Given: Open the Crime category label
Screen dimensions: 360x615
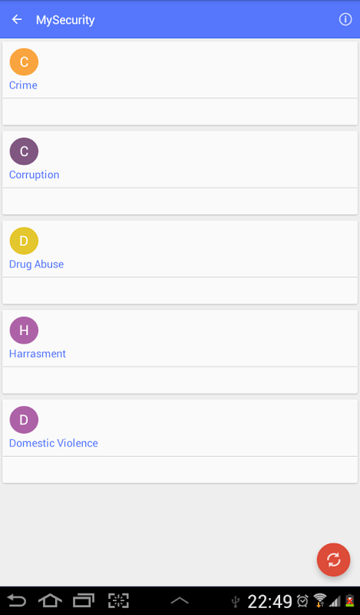Looking at the screenshot, I should coord(23,85).
